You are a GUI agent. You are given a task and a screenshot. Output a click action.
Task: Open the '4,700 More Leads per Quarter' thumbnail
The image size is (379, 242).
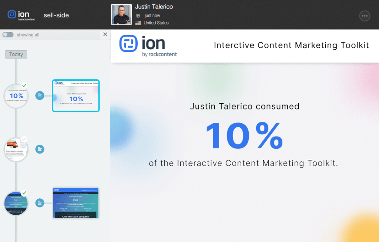pyautogui.click(x=76, y=203)
